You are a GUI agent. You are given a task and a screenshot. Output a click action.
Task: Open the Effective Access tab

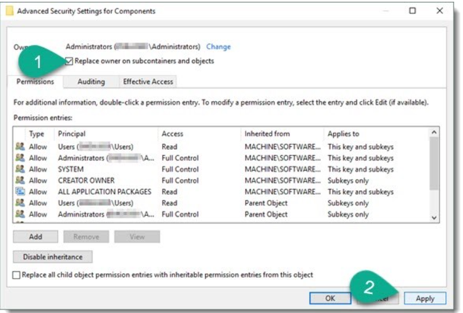pos(148,82)
